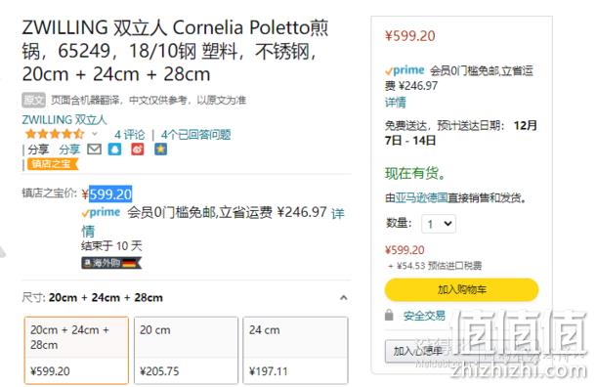Screen dimensions: 596x387
Task: Open the 4个已回答问题 link
Action: click(x=195, y=135)
